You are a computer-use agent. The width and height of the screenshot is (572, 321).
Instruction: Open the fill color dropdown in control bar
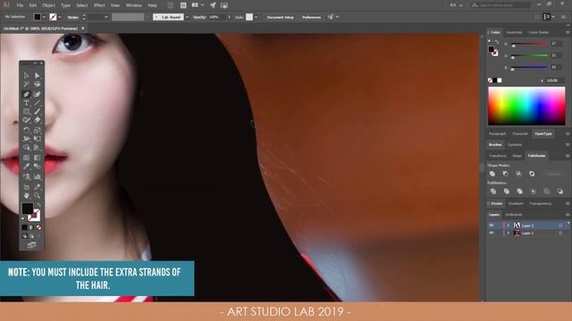coord(44,17)
